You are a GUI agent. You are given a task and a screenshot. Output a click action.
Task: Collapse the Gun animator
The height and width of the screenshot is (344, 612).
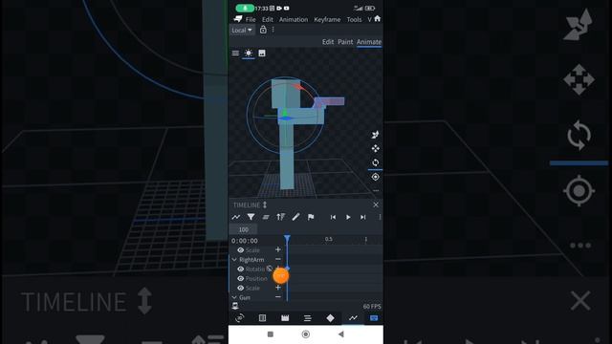tap(234, 297)
